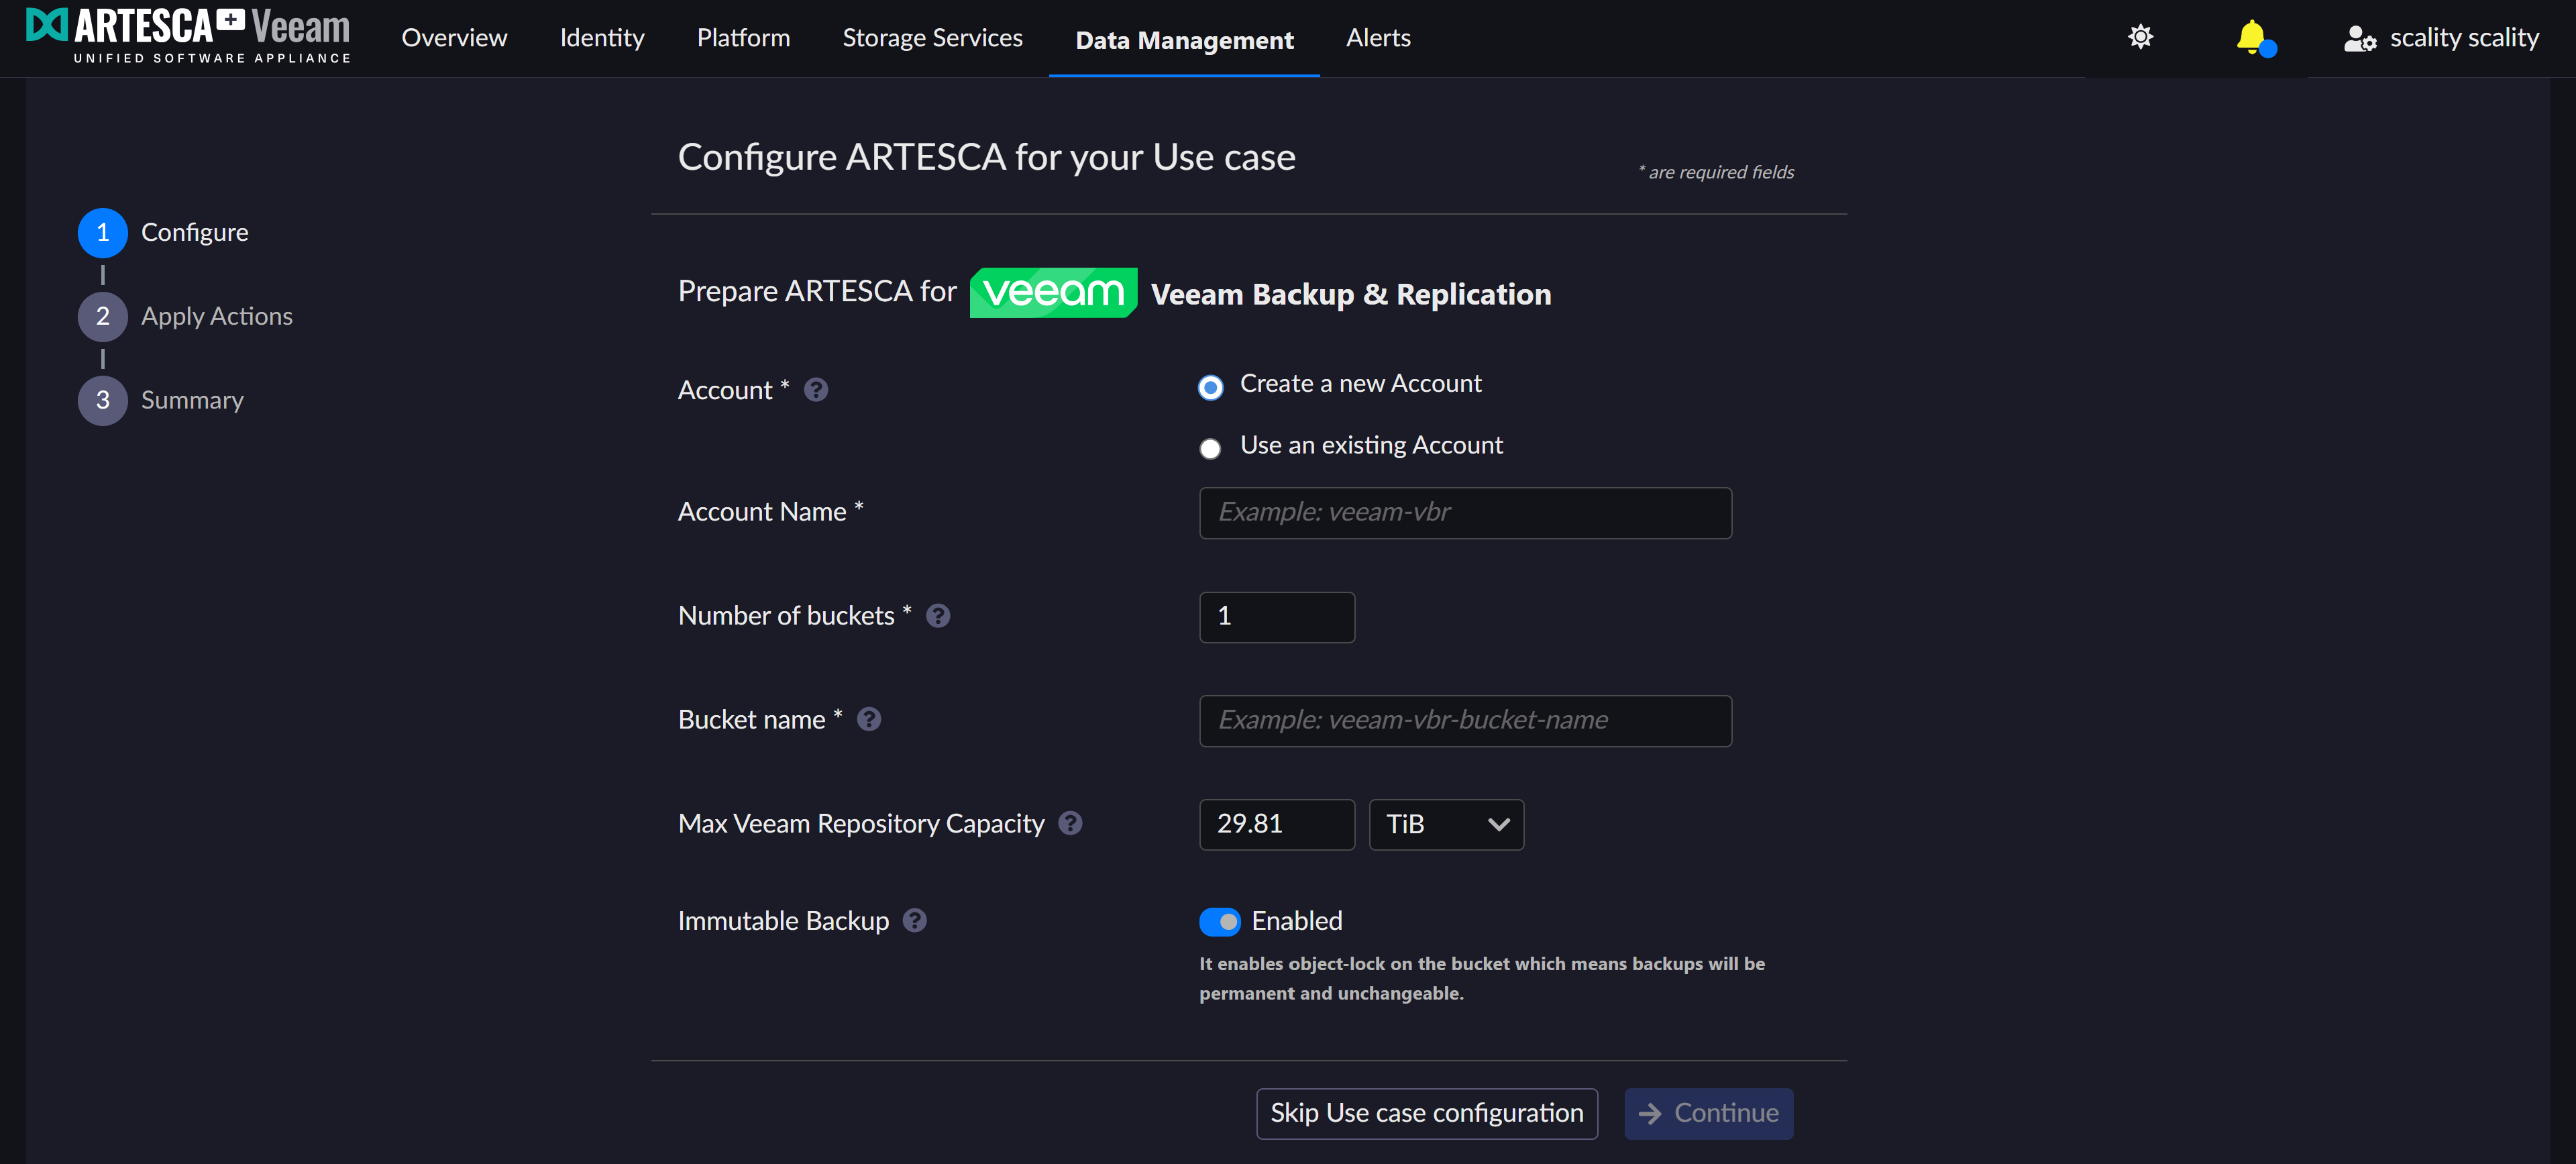2576x1164 pixels.
Task: Switch to the Alerts tab
Action: point(1377,38)
